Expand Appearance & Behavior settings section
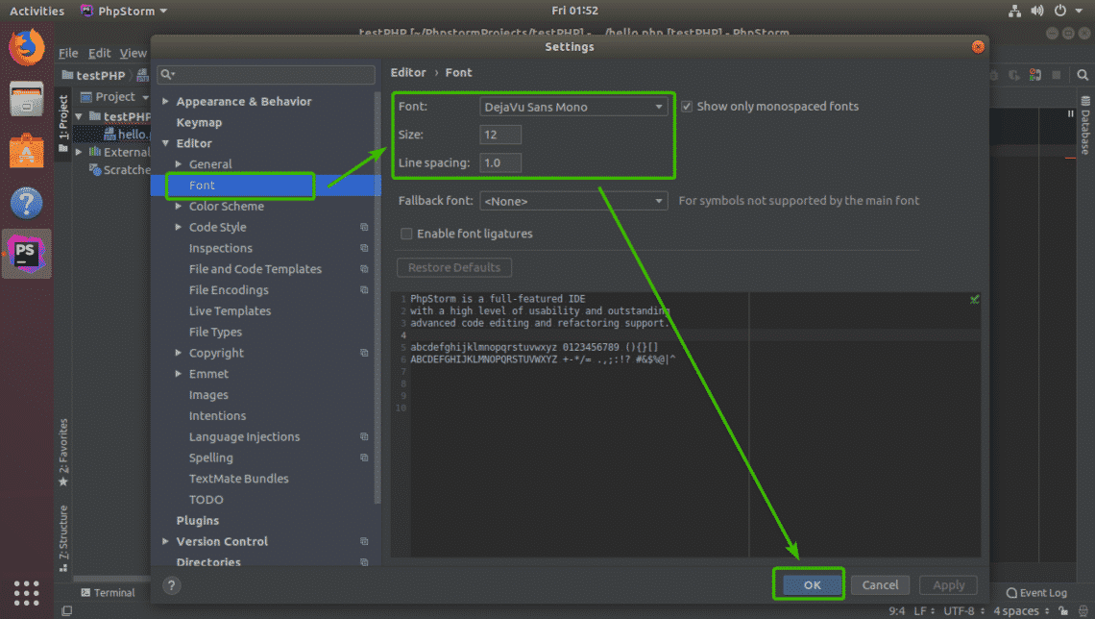1095x619 pixels. pyautogui.click(x=165, y=101)
